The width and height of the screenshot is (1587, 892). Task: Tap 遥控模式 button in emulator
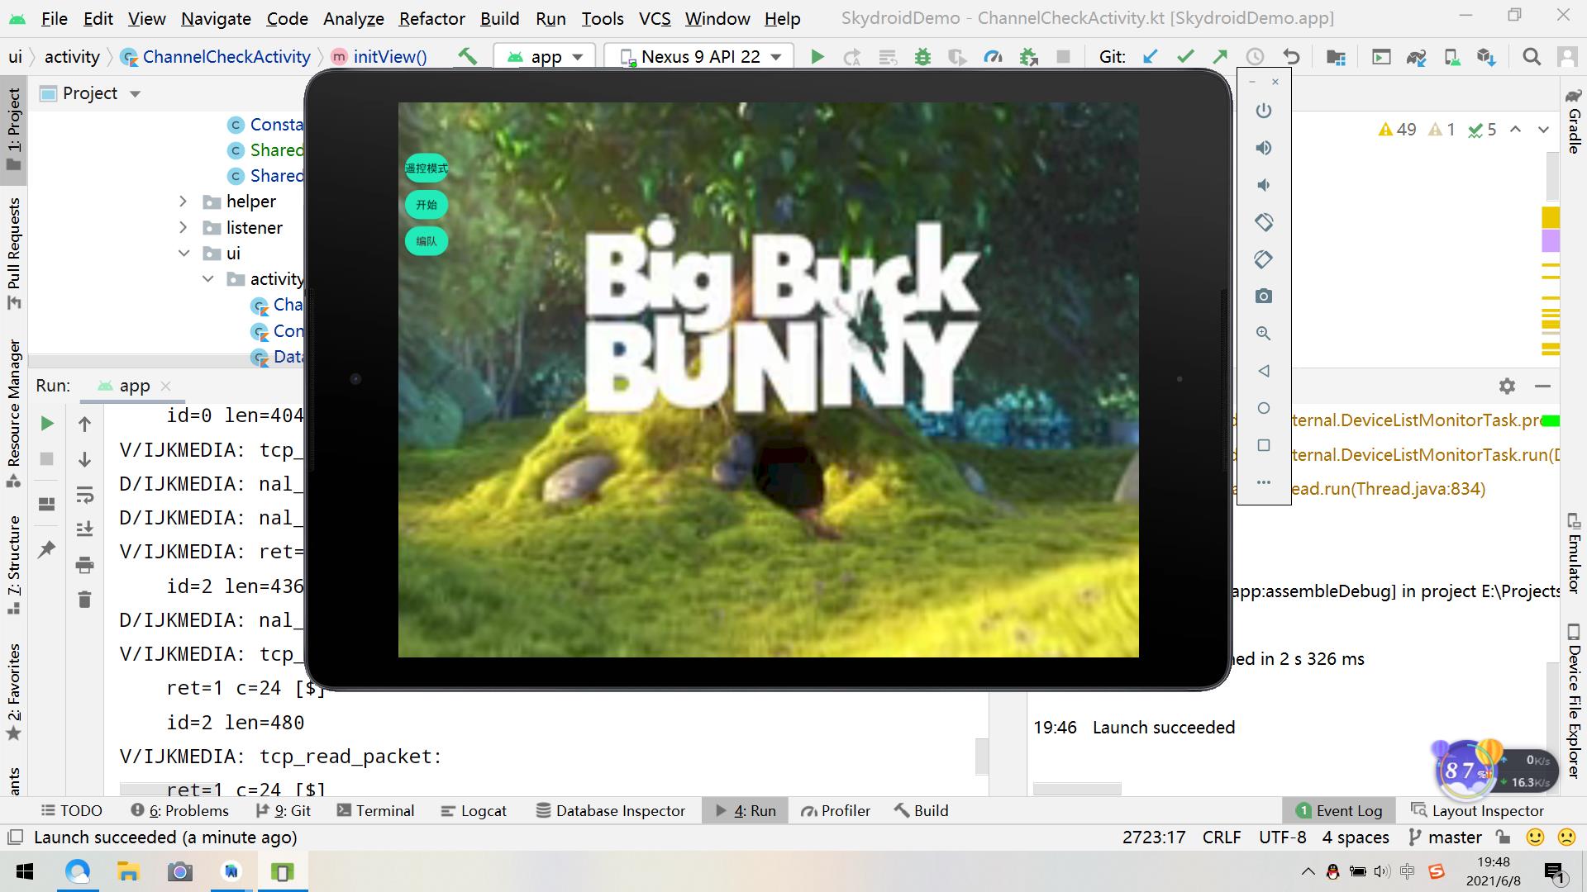point(427,168)
